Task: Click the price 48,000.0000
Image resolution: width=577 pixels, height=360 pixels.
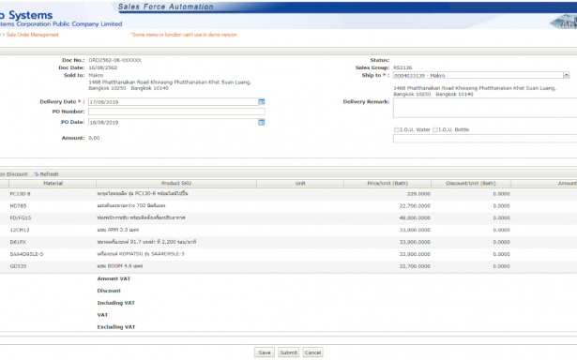Action: pos(415,218)
